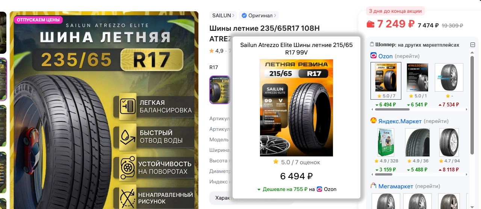Select Яндекс.Маркет offer priced 5 488 ₽
Image resolution: width=481 pixels, height=209 pixels.
pyautogui.click(x=417, y=150)
